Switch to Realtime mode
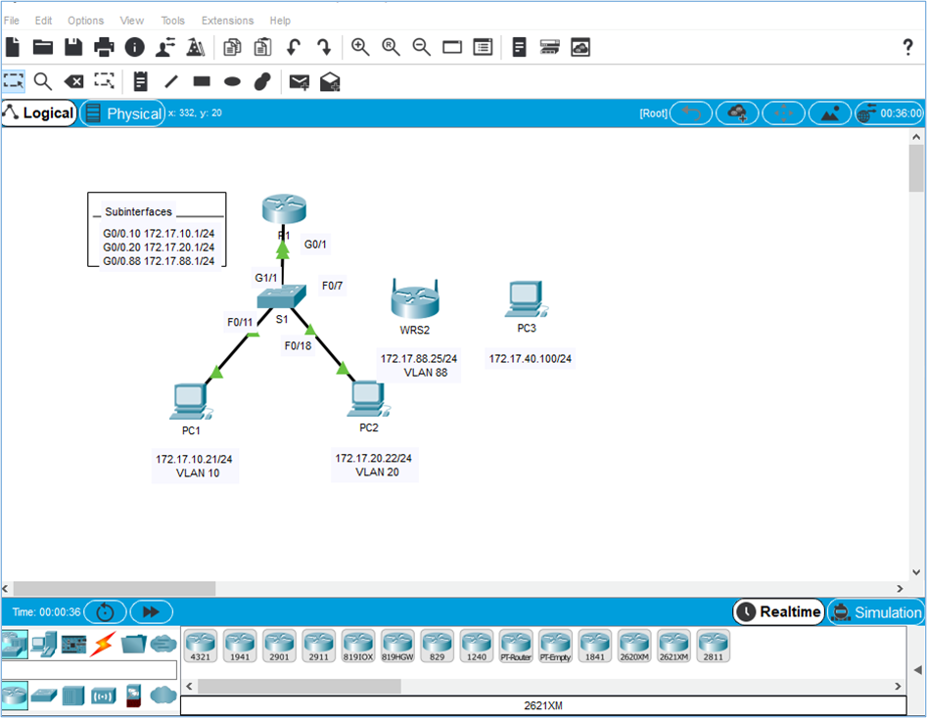 (779, 612)
